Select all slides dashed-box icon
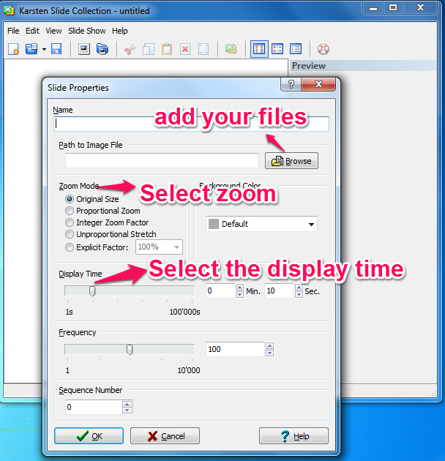The image size is (445, 461). click(203, 49)
